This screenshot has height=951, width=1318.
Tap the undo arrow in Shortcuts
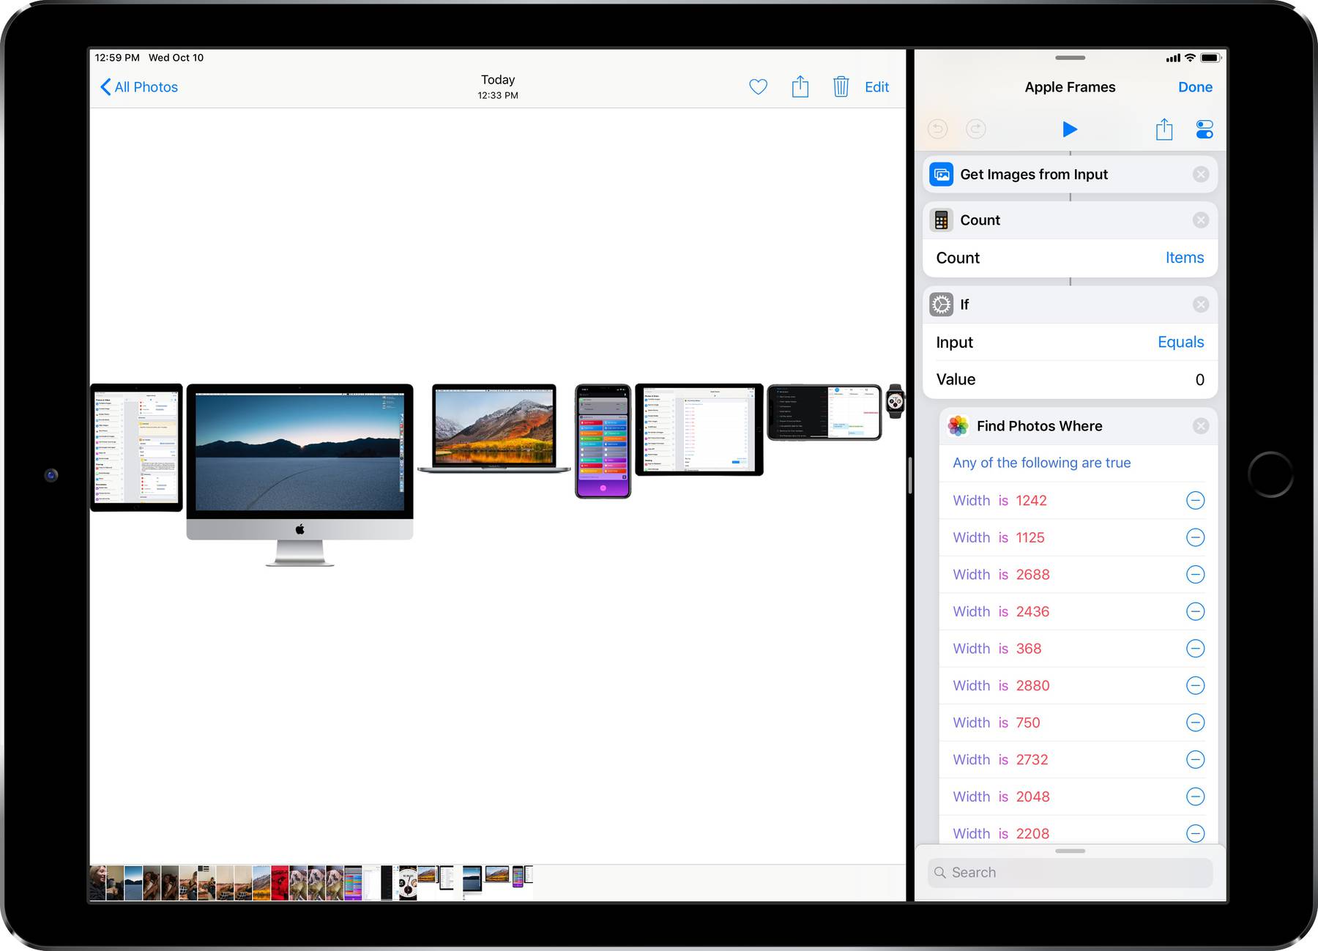pyautogui.click(x=937, y=129)
